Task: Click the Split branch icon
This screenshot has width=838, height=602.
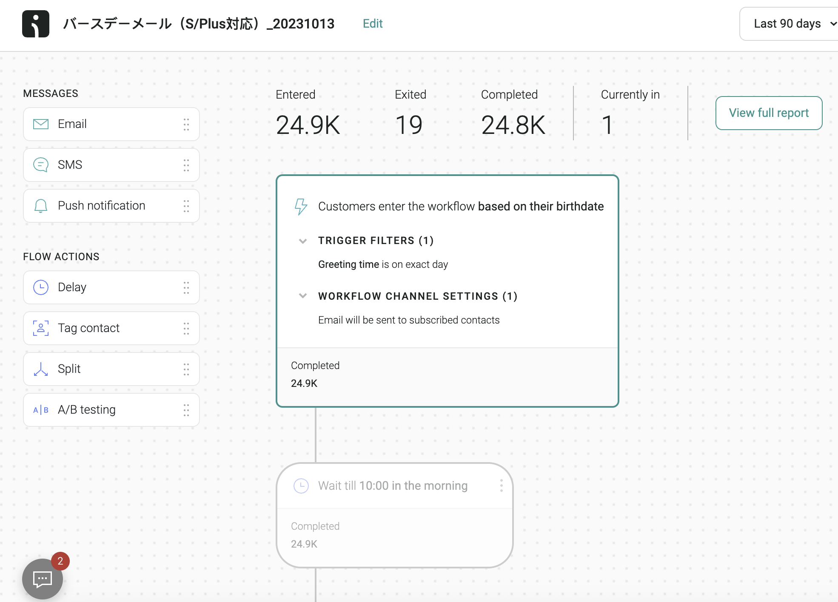Action: [41, 369]
